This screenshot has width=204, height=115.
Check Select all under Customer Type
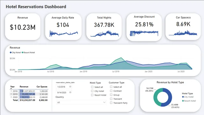[x=111, y=87]
